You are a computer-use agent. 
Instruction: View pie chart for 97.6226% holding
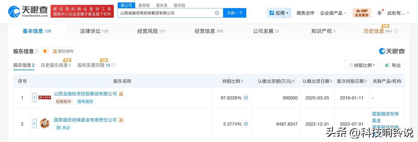pyautogui.click(x=246, y=97)
